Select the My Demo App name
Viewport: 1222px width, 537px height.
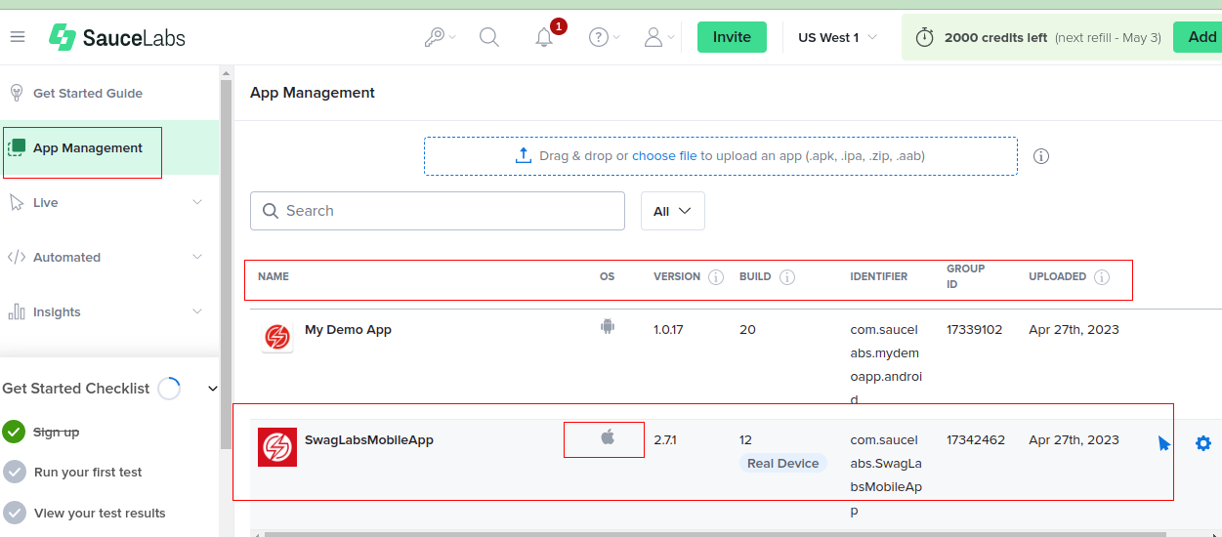[x=348, y=330]
